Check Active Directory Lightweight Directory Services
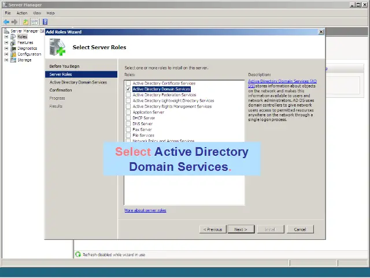 (x=128, y=101)
